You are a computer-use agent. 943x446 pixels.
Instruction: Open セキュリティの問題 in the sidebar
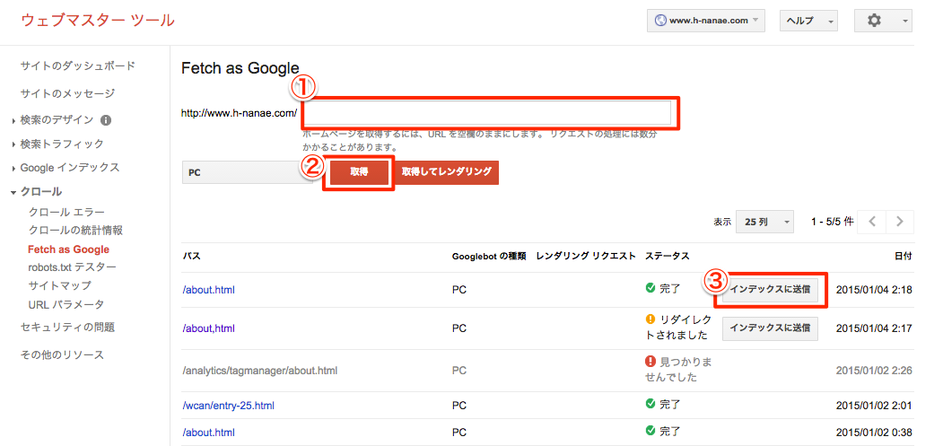click(67, 328)
